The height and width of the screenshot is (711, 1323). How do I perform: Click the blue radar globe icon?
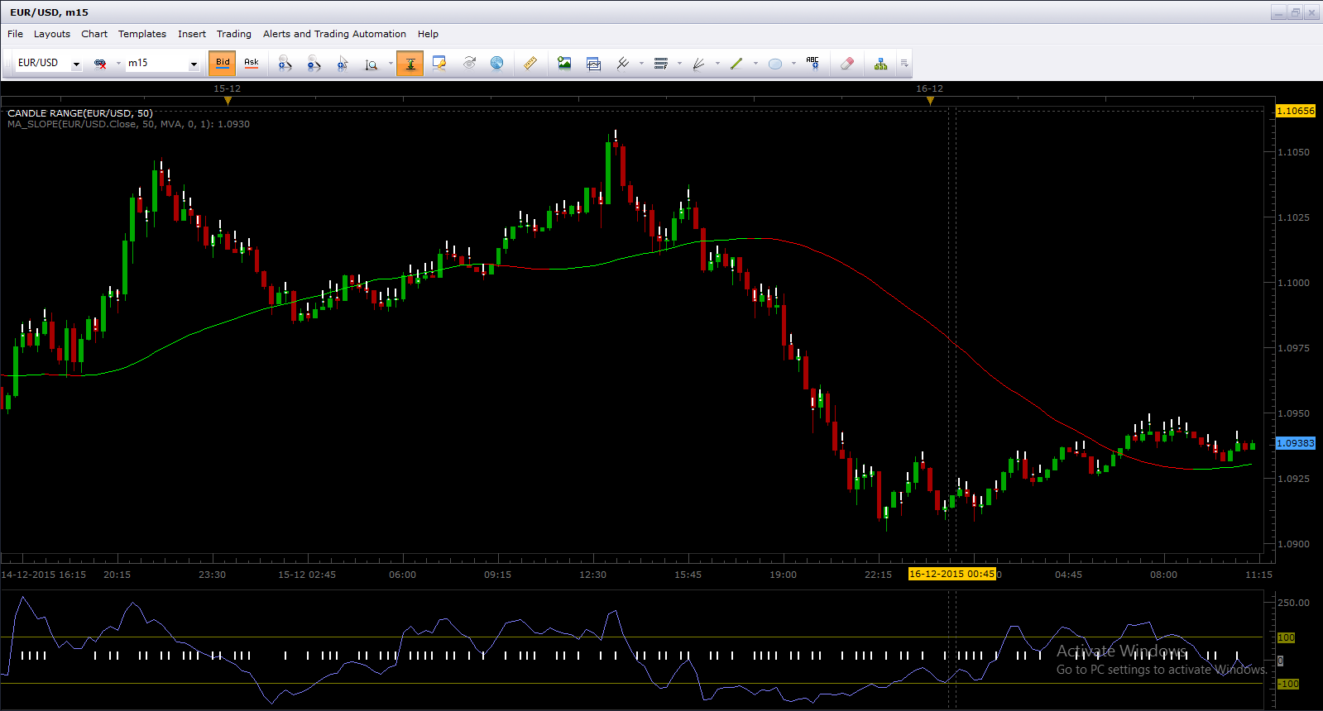pos(497,64)
